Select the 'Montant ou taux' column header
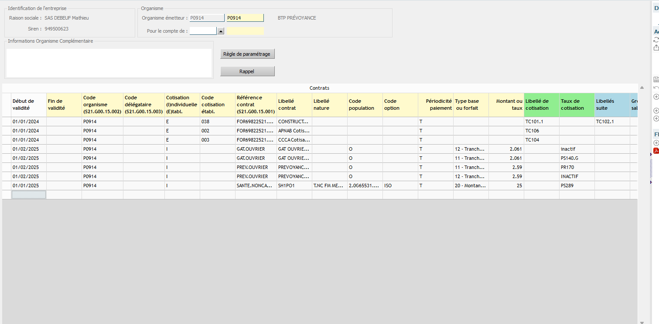Viewport: 659px width, 324px height. tap(506, 105)
